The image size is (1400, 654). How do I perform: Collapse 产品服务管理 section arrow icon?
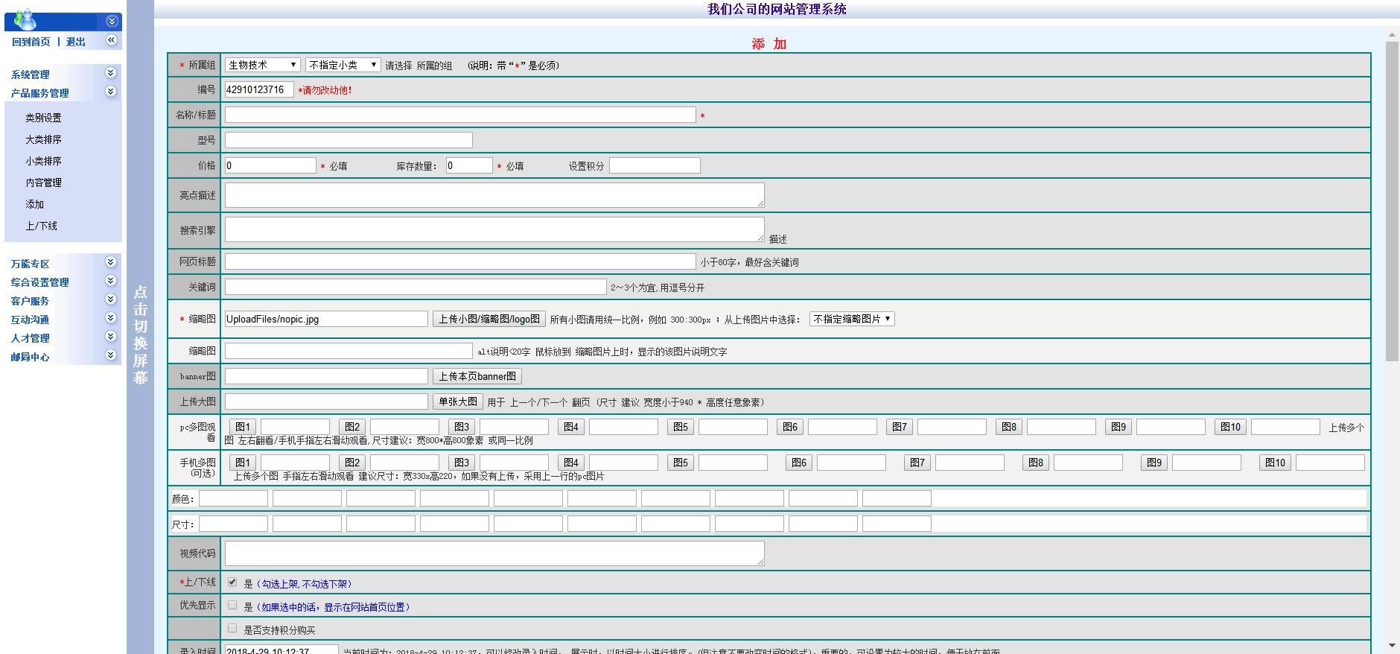[110, 92]
